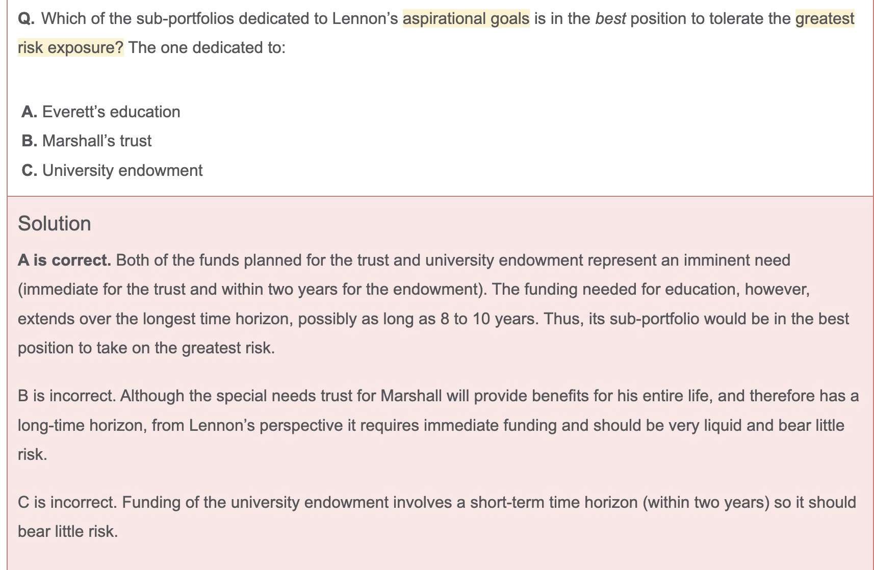Click the '8 to 10 years' phrase

(x=488, y=319)
